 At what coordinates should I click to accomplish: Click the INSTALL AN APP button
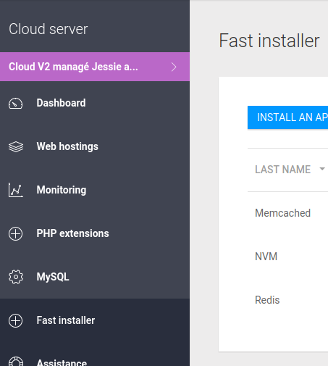point(287,117)
